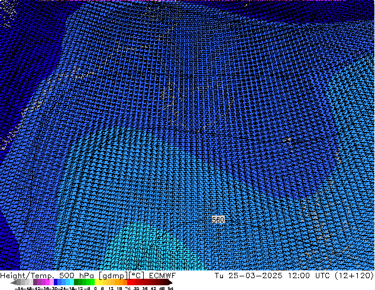Click the '[°C]' unit label
This screenshot has width=375, height=290.
(x=136, y=276)
